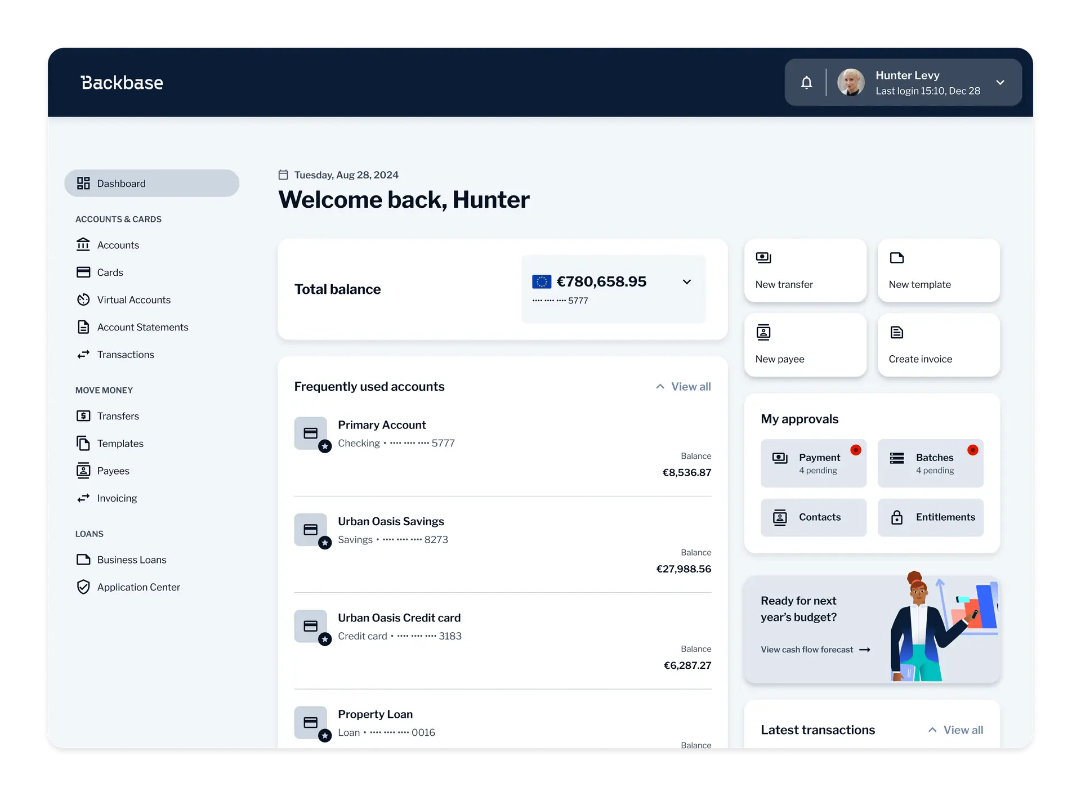Viewport: 1081px width, 796px height.
Task: Open Payment pending approvals
Action: tap(813, 463)
